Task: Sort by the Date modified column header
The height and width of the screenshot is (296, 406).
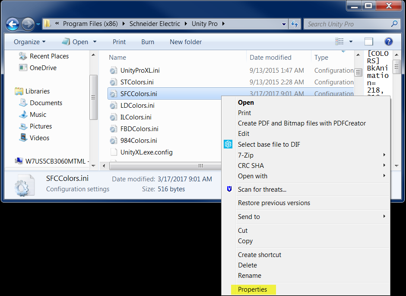Action: (x=270, y=57)
